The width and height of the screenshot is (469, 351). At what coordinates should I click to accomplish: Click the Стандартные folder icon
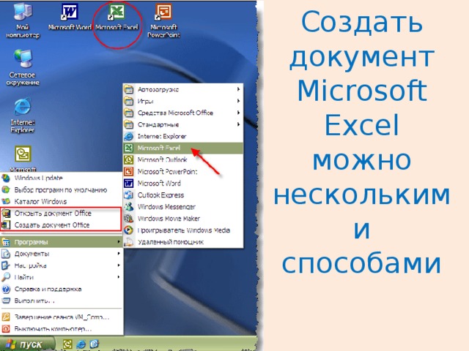click(129, 124)
